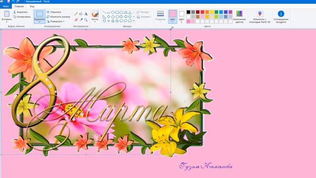Screen dimensions: 316x178
Task: Show next shapes row with the gallery's middle arrow
Action: [x=134, y=16]
